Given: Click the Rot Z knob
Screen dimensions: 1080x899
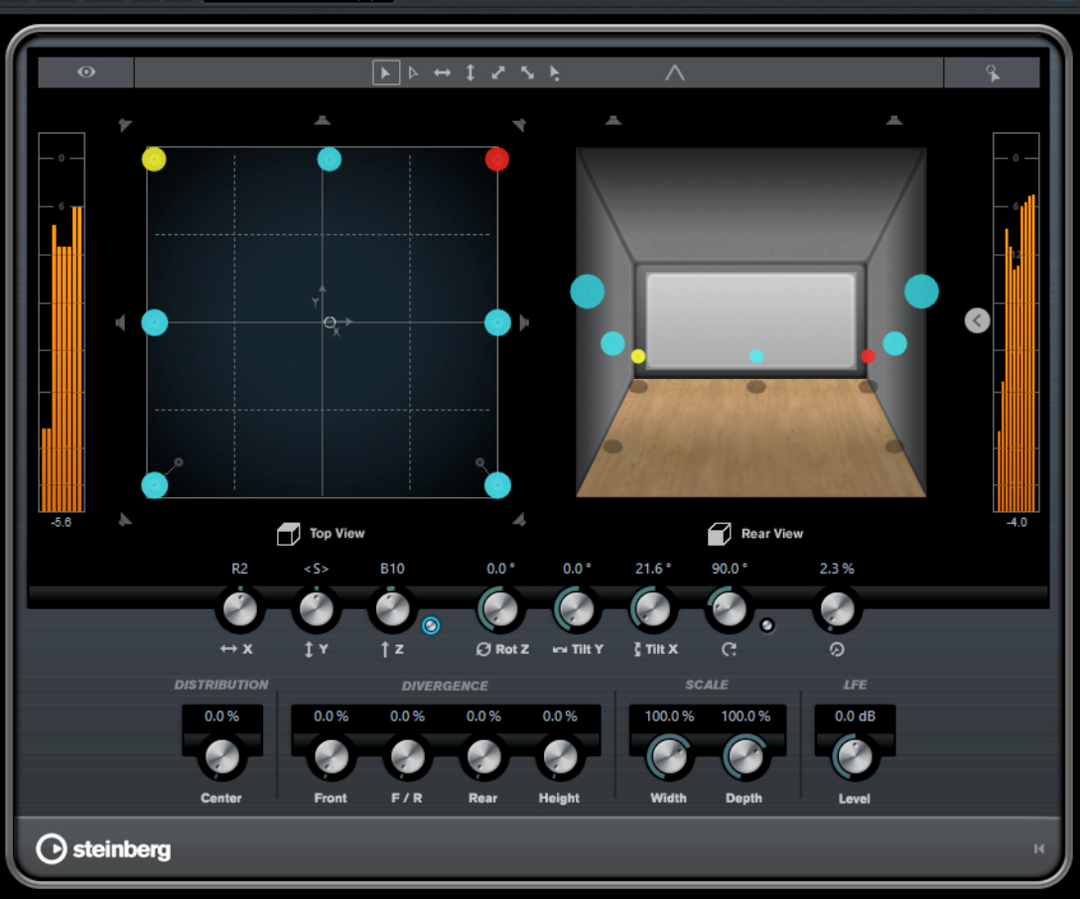Looking at the screenshot, I should tap(500, 608).
